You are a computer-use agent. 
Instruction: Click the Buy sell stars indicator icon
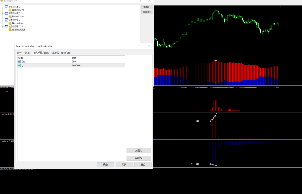click(x=10, y=17)
